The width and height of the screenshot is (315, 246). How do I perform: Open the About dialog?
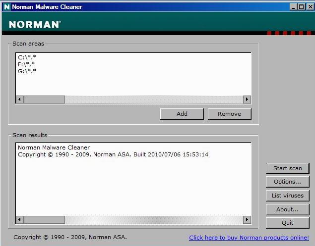[x=288, y=209]
